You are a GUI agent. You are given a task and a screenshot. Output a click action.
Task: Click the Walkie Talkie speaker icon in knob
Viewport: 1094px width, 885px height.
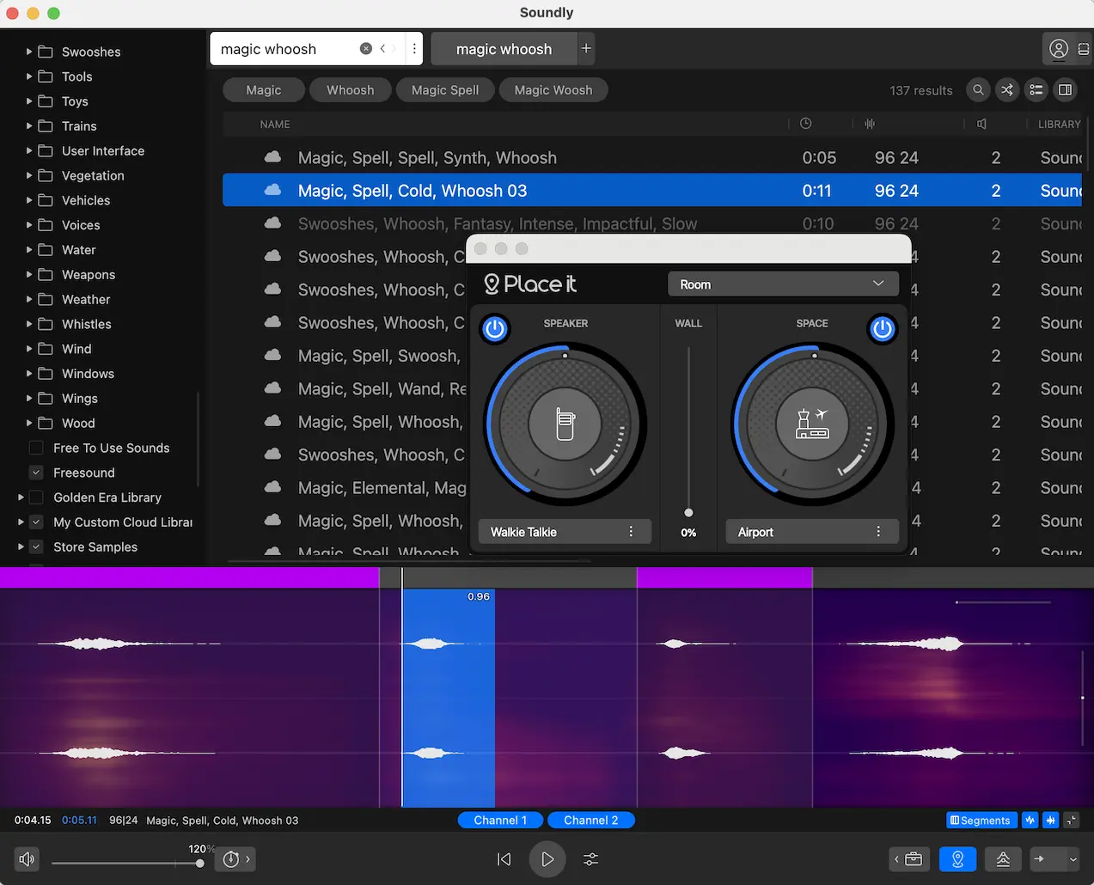(565, 424)
